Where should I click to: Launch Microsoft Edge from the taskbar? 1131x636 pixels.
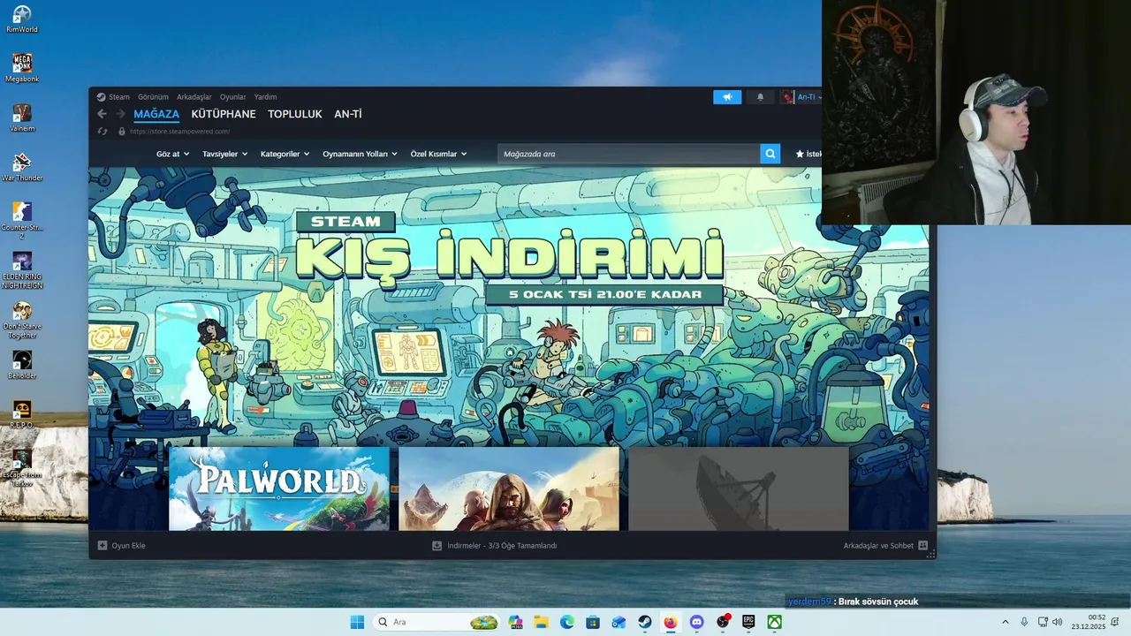pos(567,622)
